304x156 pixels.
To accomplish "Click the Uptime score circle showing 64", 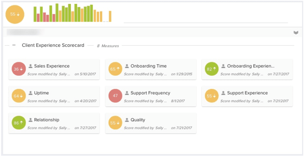I will pyautogui.click(x=19, y=96).
